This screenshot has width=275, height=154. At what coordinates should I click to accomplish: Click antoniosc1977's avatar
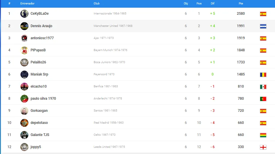tap(24, 38)
